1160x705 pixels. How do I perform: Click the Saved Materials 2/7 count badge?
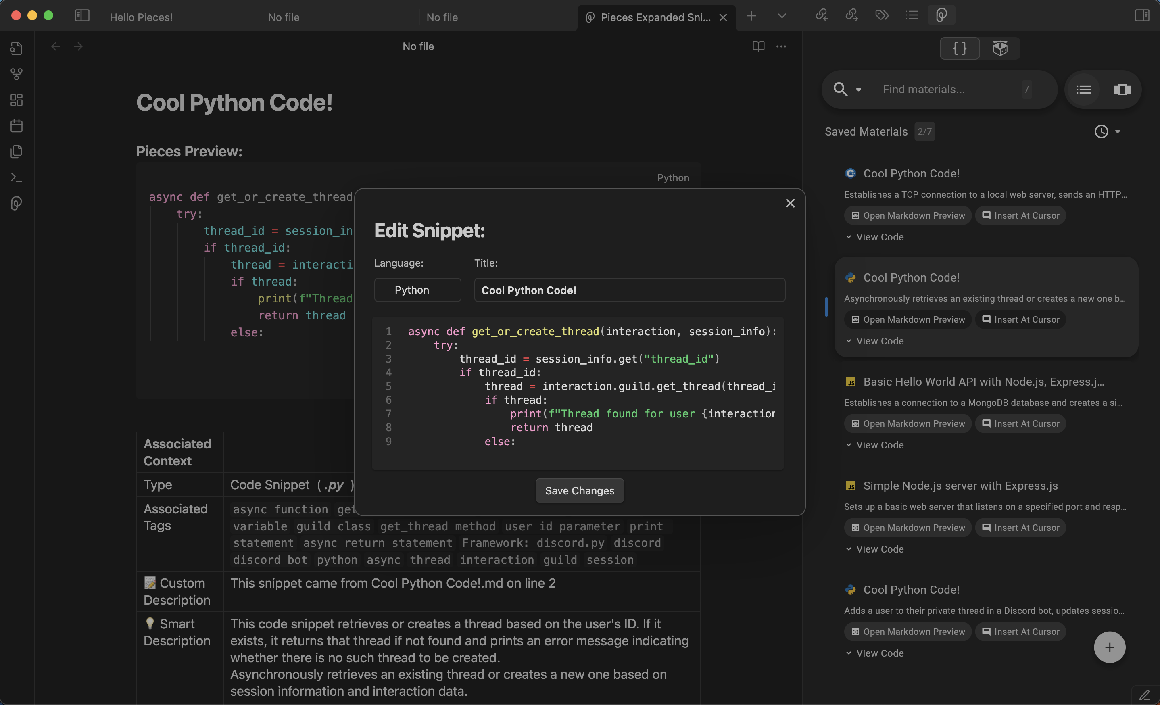click(924, 131)
